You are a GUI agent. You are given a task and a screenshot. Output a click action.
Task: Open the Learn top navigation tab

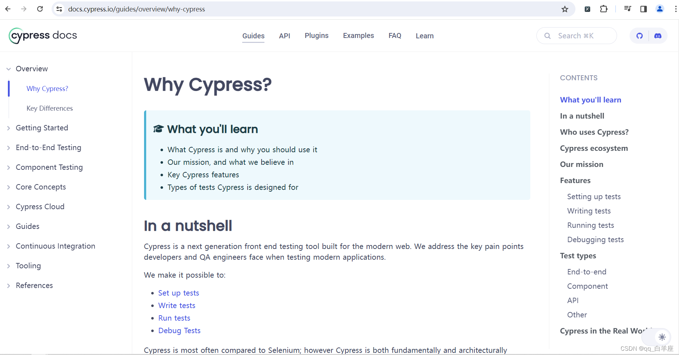425,36
